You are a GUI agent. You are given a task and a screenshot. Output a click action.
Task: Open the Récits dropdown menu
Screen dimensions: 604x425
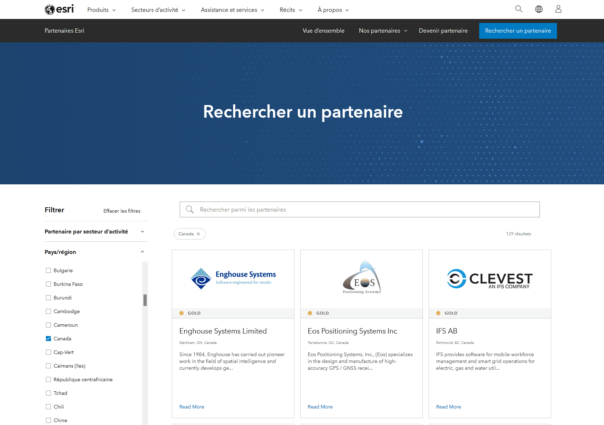coord(291,10)
